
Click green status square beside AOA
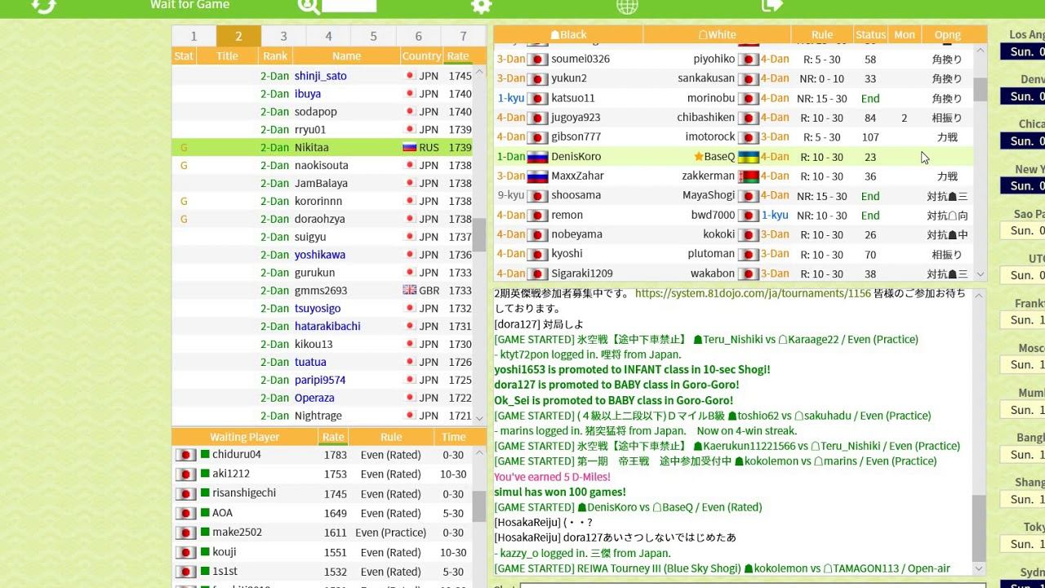205,513
